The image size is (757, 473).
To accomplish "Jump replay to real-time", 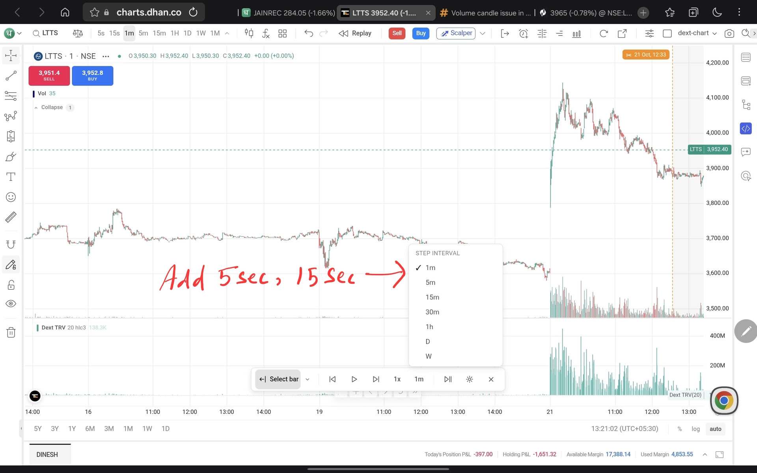I will pyautogui.click(x=448, y=379).
